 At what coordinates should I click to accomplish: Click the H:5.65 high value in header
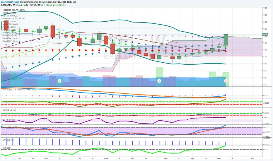point(49,5)
